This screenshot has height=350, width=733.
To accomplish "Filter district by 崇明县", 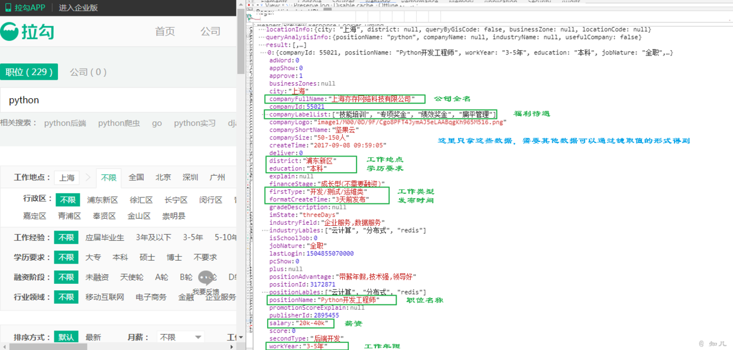I will point(174,216).
